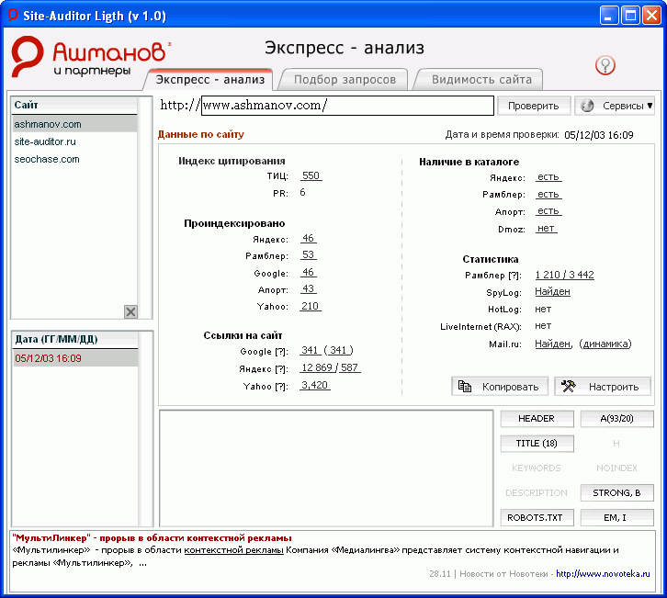This screenshot has width=667, height=598.
Task: Click the МультиЛинкер news headline
Action: (x=152, y=538)
